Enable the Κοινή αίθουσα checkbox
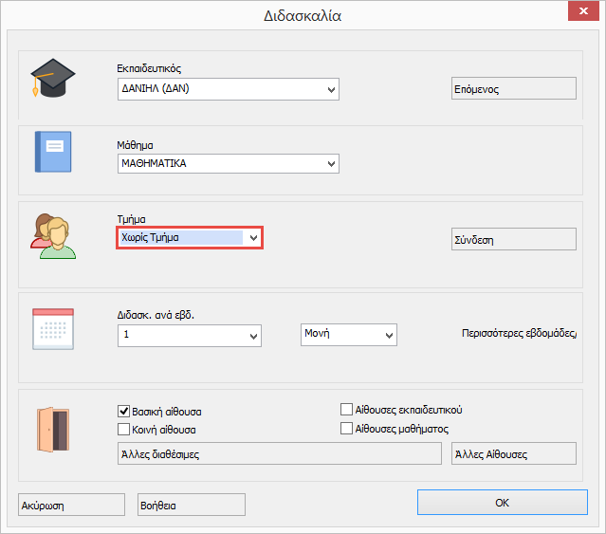This screenshot has width=606, height=534. (123, 429)
